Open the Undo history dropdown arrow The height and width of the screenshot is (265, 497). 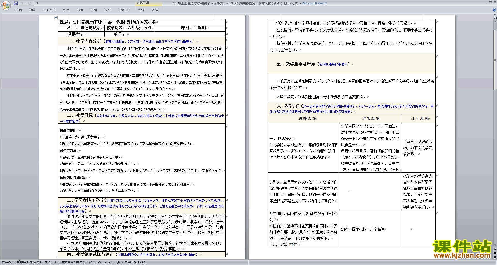tap(25, 3)
